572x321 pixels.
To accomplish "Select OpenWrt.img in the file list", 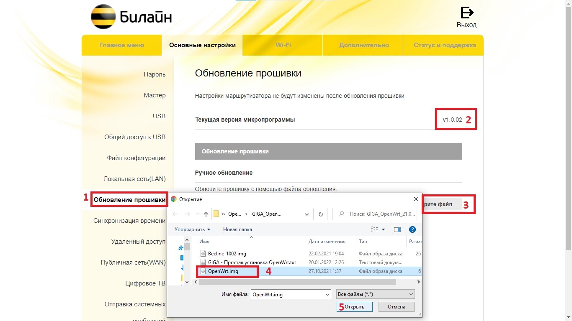I will pos(223,271).
